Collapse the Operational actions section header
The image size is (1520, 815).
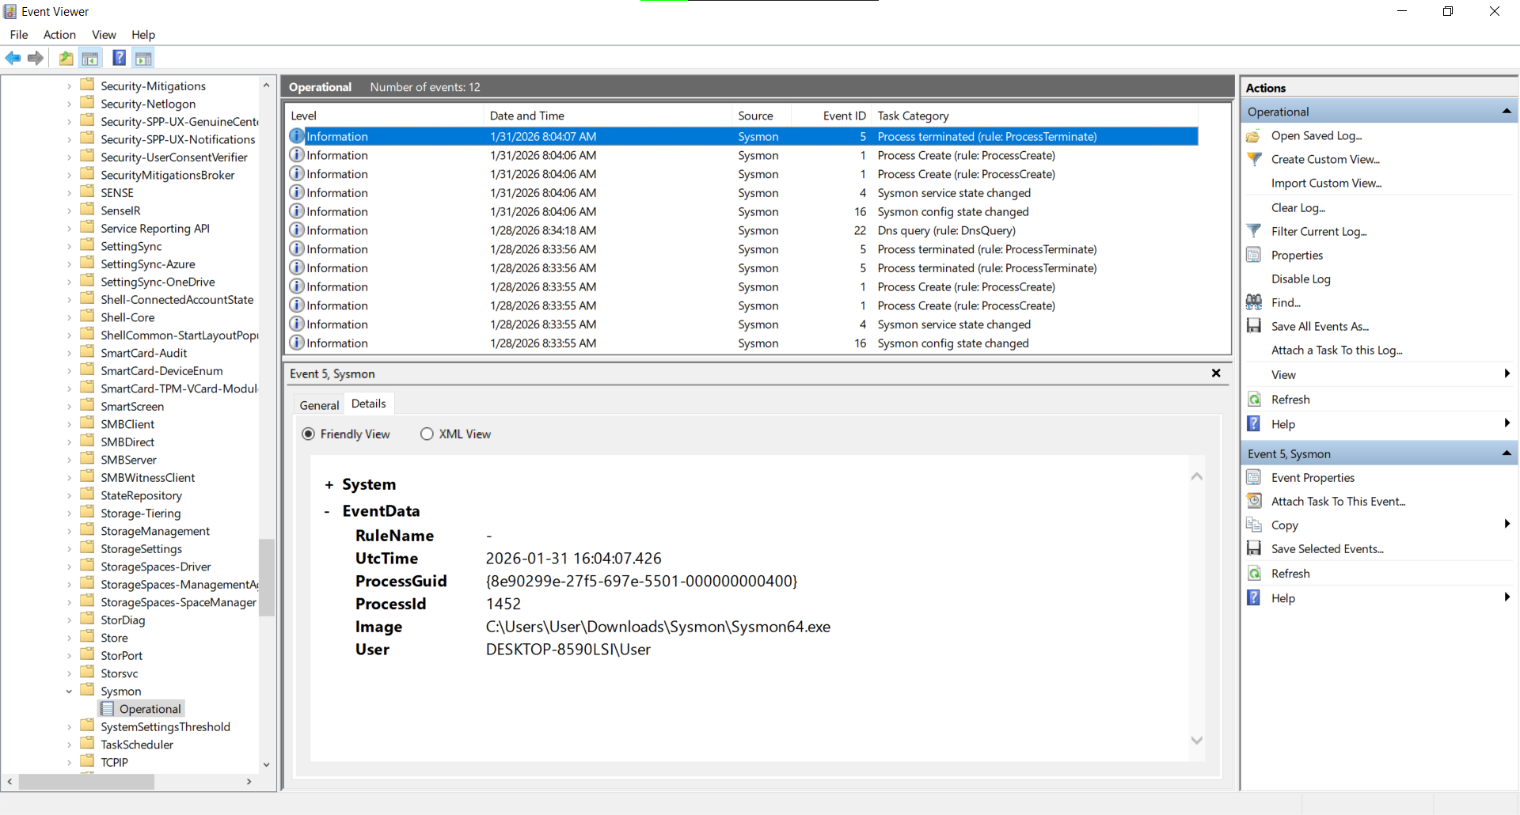click(x=1506, y=112)
